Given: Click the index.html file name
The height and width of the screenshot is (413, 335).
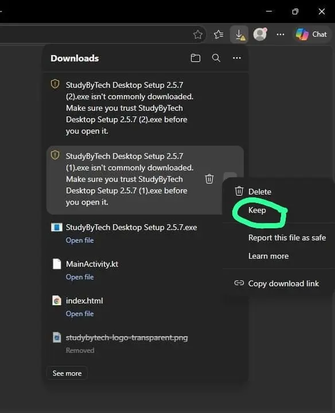Looking at the screenshot, I should point(84,301).
